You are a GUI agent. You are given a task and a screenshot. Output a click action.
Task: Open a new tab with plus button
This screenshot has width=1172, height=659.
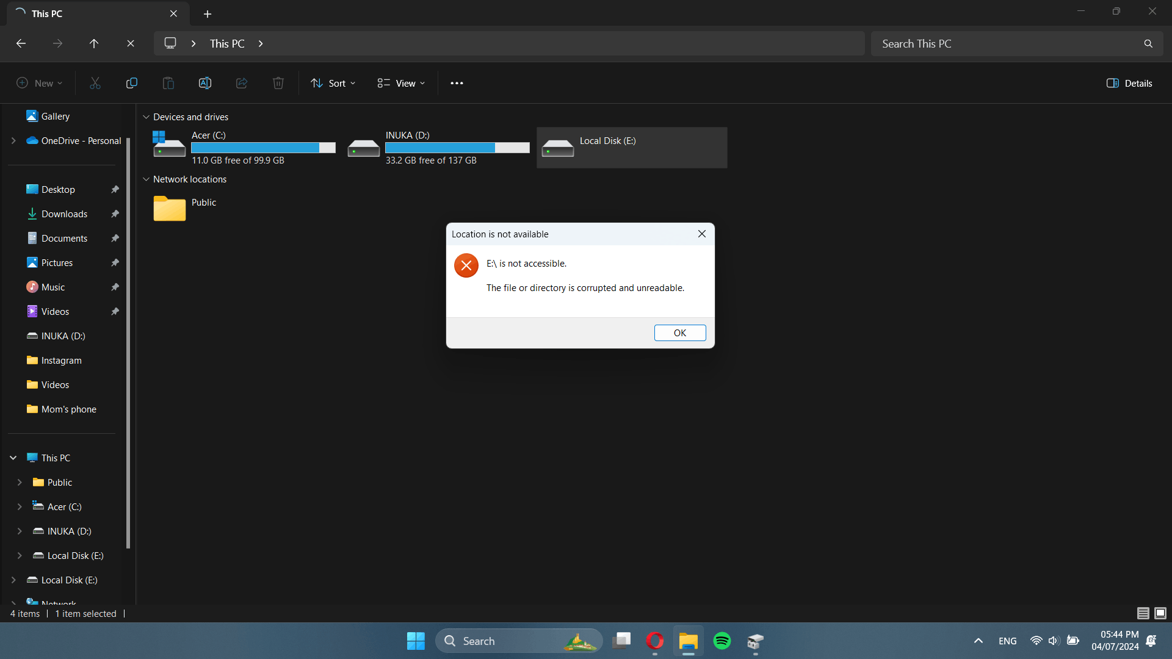[208, 13]
